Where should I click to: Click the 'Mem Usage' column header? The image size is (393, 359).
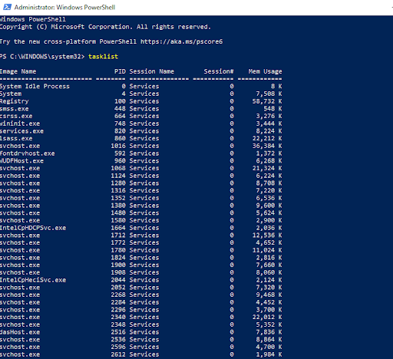click(x=265, y=71)
